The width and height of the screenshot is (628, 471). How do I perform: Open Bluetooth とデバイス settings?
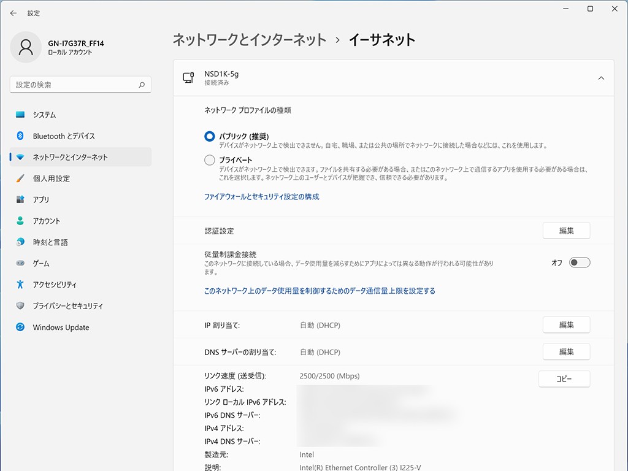20,136
